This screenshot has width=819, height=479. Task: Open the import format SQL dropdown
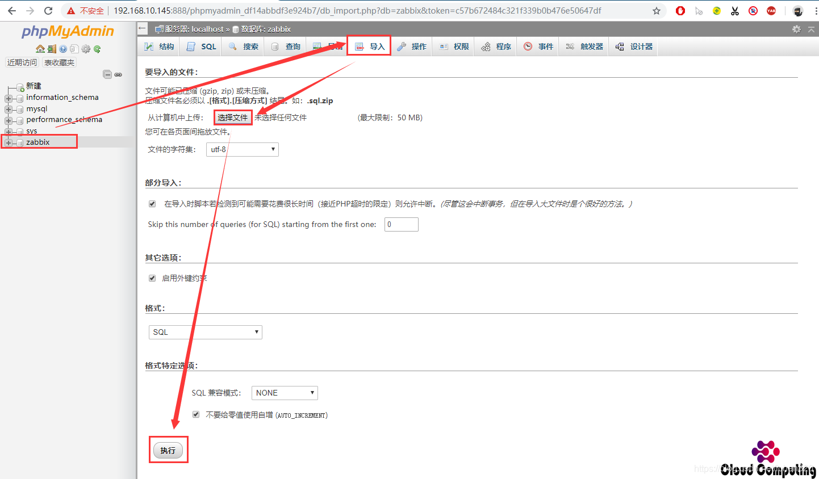click(x=205, y=332)
